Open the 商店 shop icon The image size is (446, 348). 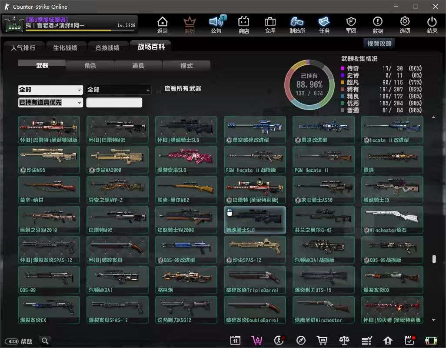[244, 24]
